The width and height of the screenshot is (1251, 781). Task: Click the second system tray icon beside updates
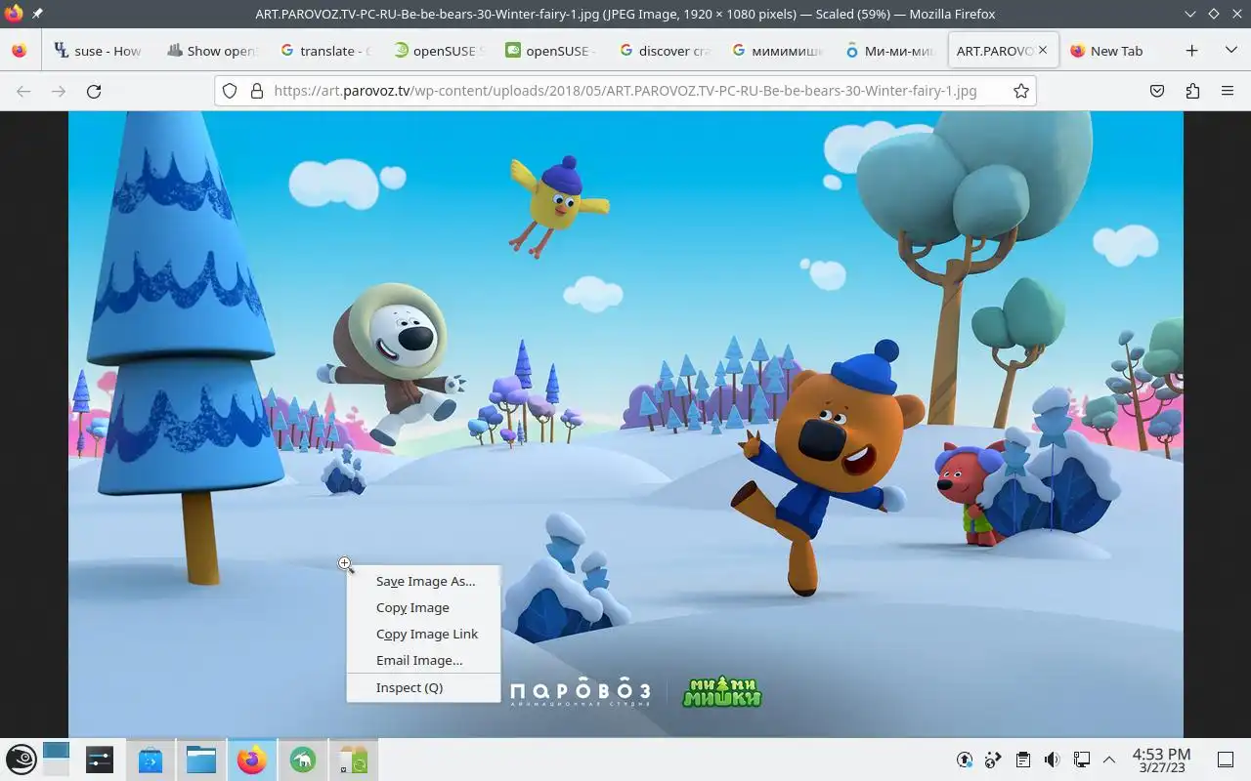tap(994, 760)
